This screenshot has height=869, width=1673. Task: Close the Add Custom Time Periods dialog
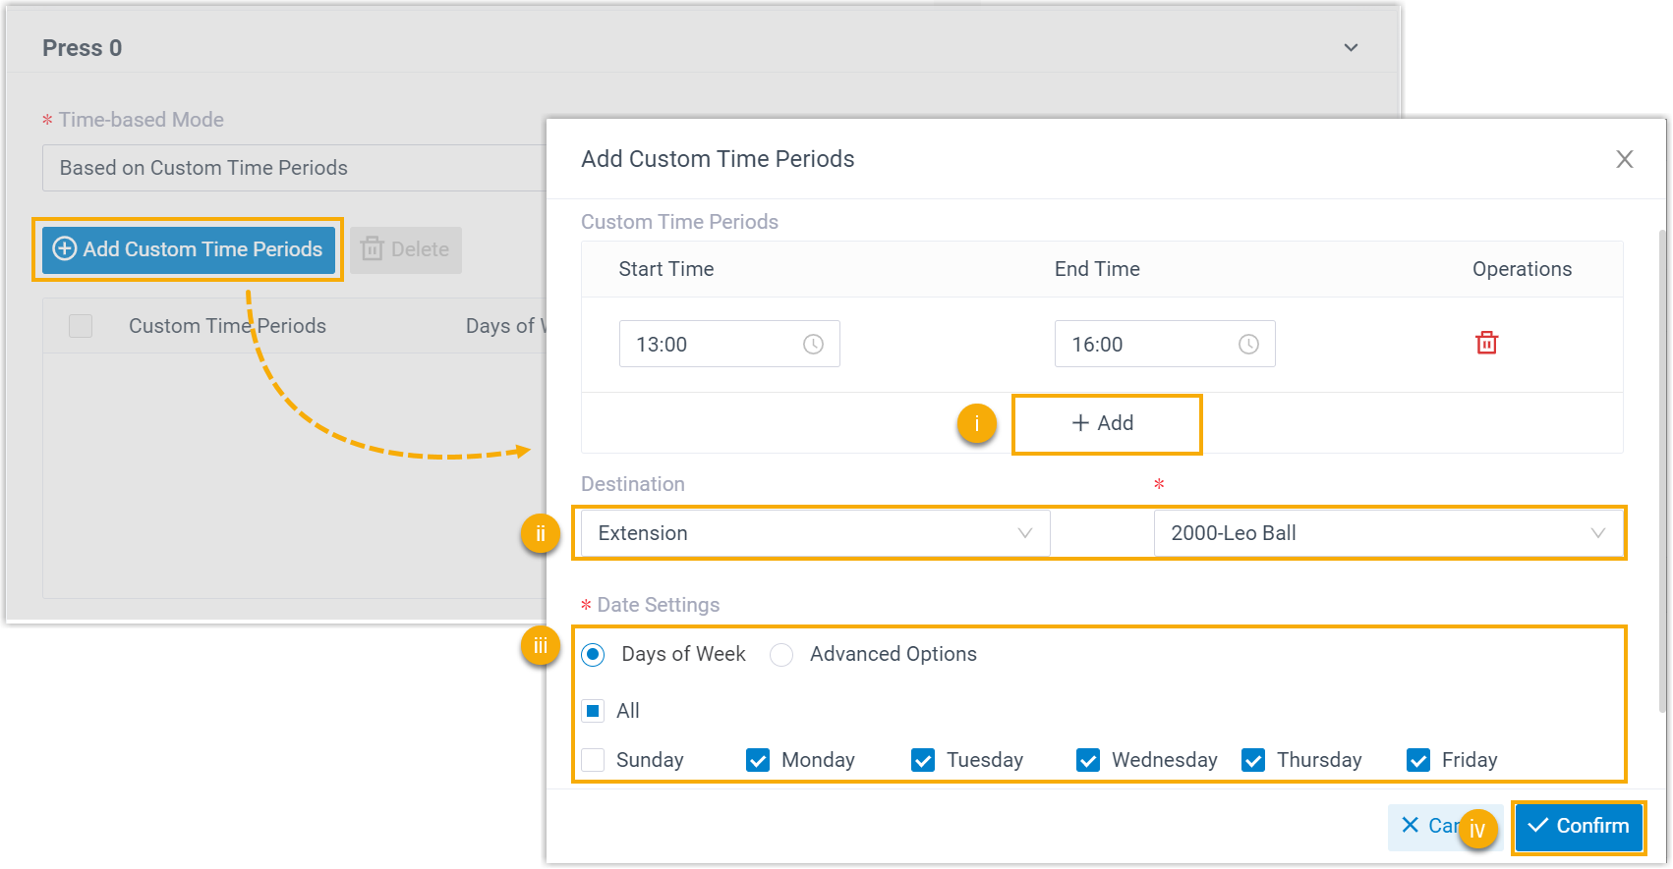[x=1624, y=159]
